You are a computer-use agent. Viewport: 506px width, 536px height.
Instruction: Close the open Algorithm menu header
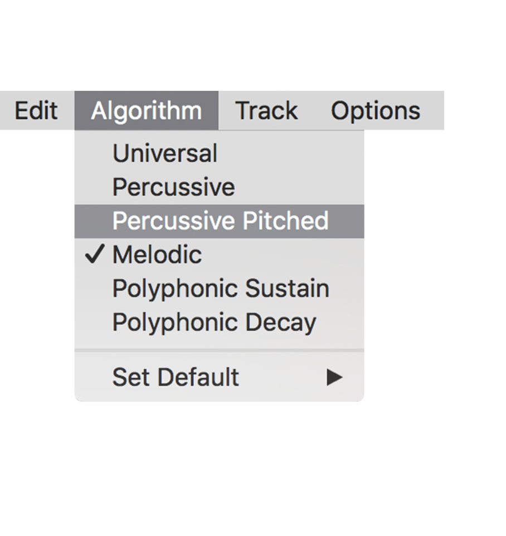click(x=146, y=111)
